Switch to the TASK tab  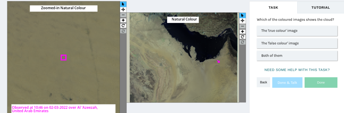(x=273, y=8)
